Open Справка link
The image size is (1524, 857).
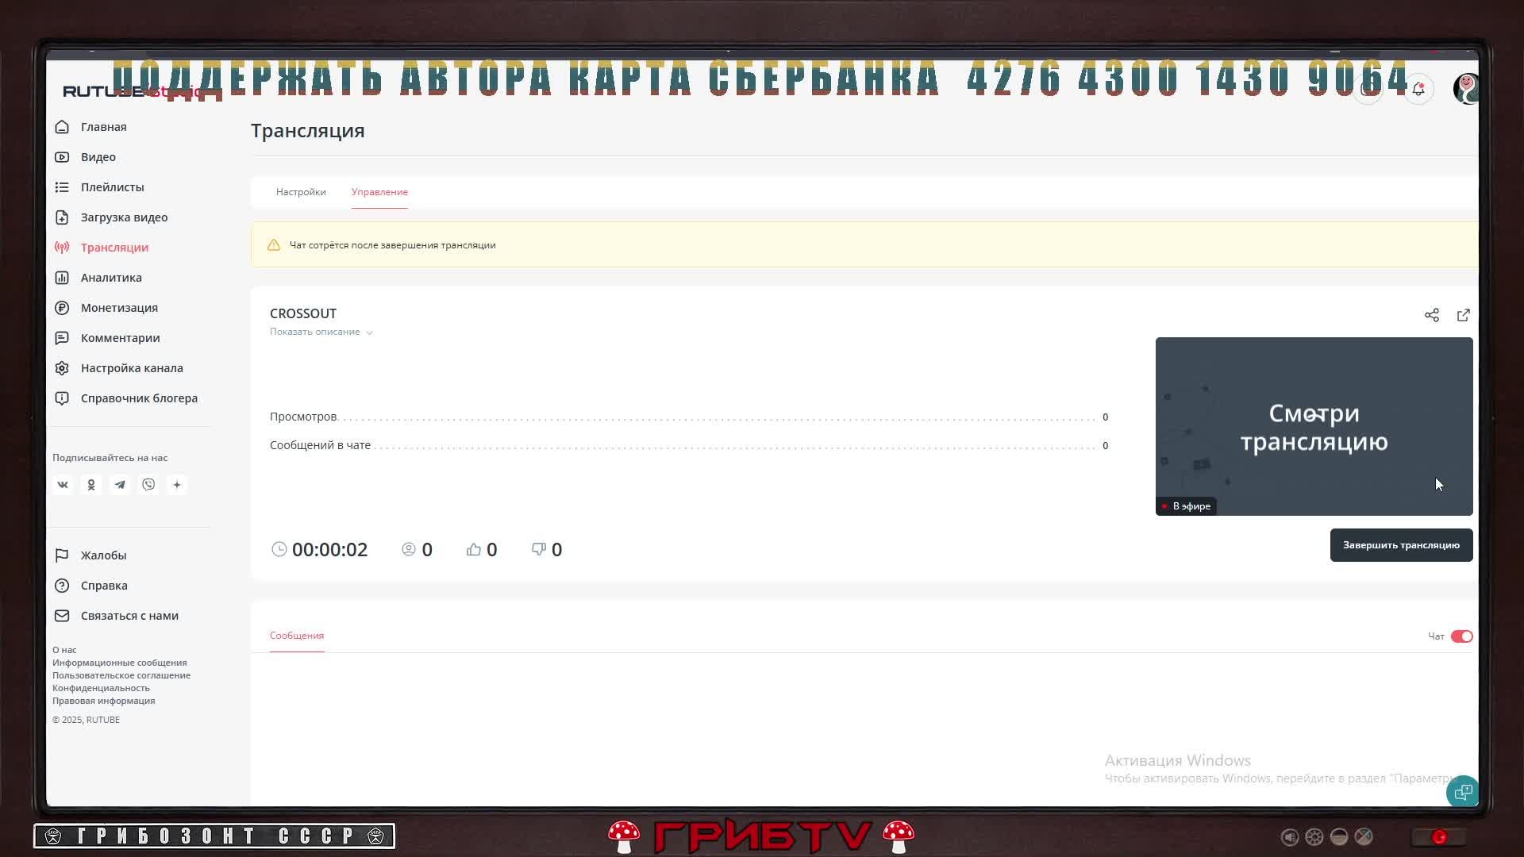coord(104,586)
